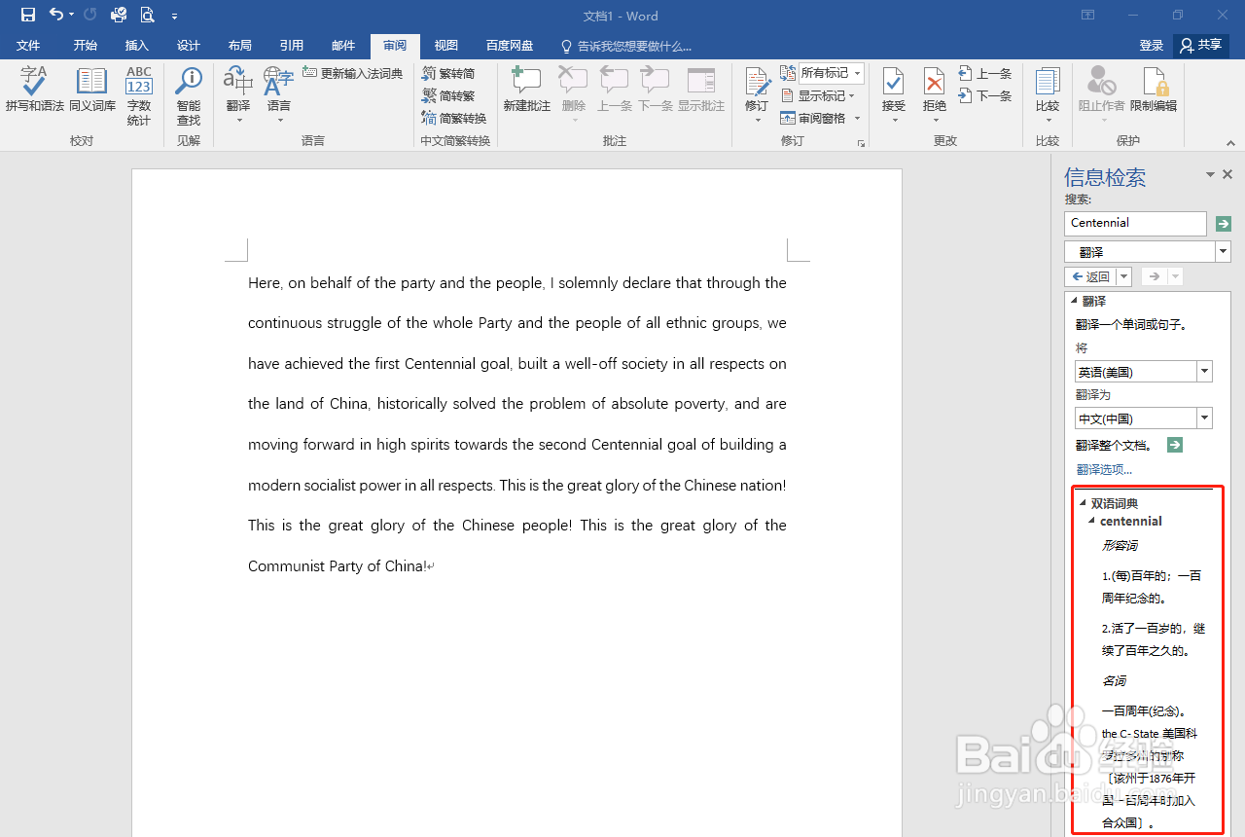This screenshot has width=1245, height=837.
Task: Open Research pane options dropdown arrow
Action: [1211, 174]
